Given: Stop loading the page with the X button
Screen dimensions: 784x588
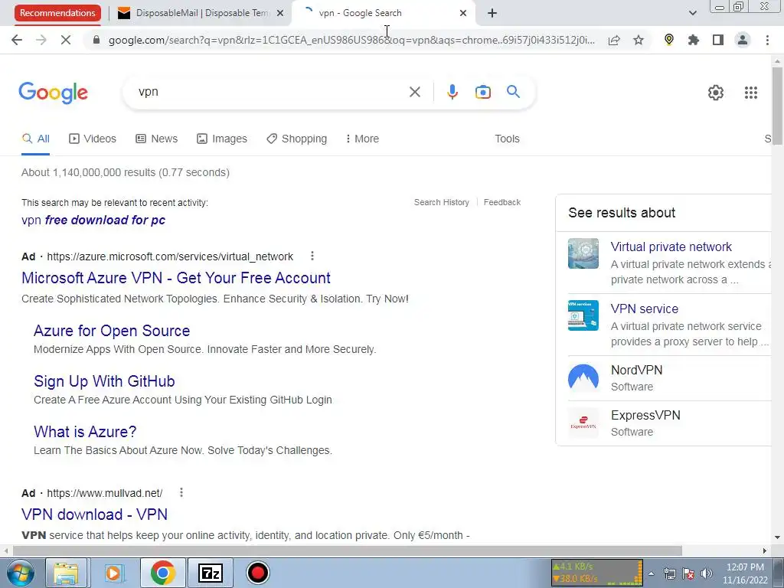Looking at the screenshot, I should click(66, 40).
